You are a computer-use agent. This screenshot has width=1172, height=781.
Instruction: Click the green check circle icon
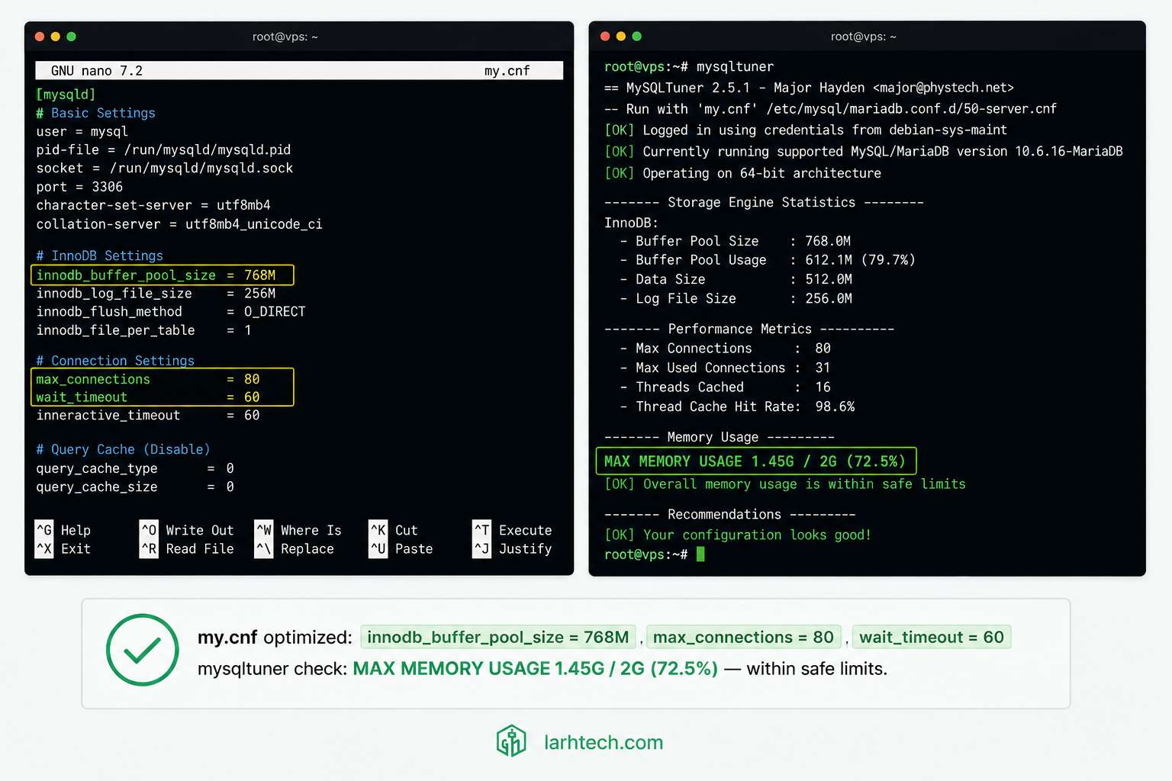click(143, 650)
